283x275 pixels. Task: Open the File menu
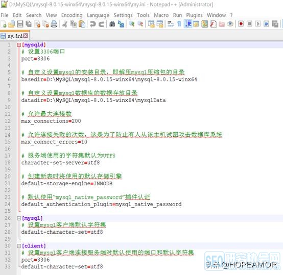tap(5, 15)
